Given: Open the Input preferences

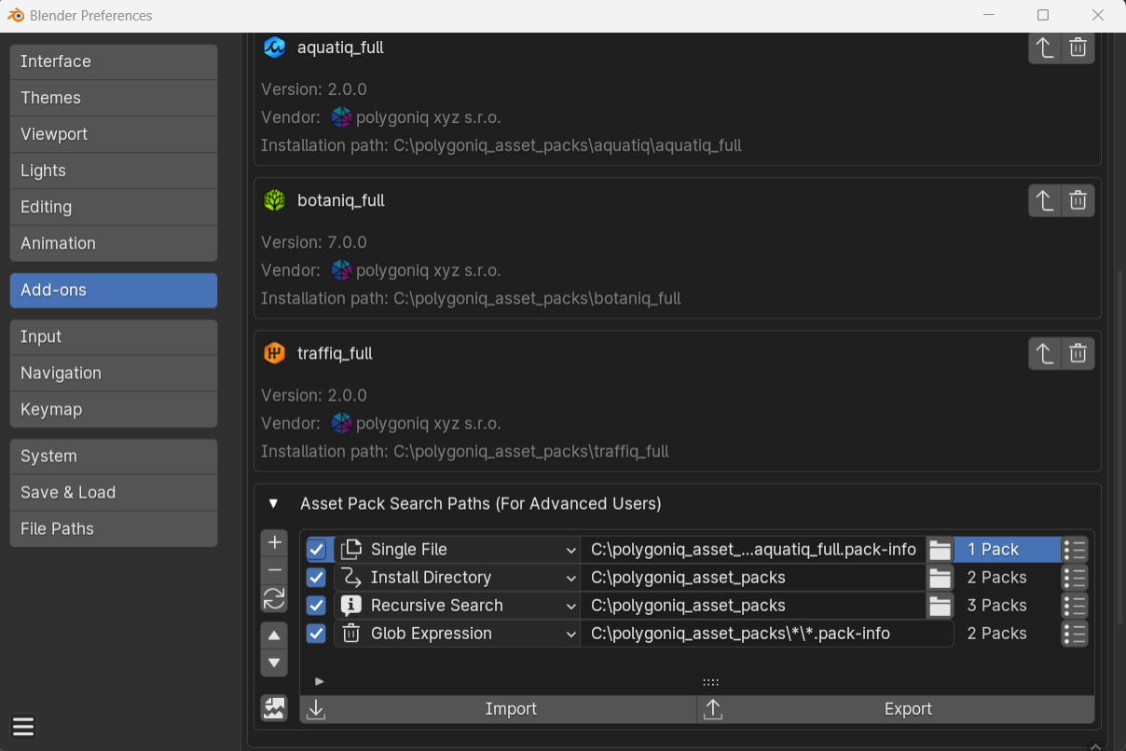Looking at the screenshot, I should [x=114, y=336].
